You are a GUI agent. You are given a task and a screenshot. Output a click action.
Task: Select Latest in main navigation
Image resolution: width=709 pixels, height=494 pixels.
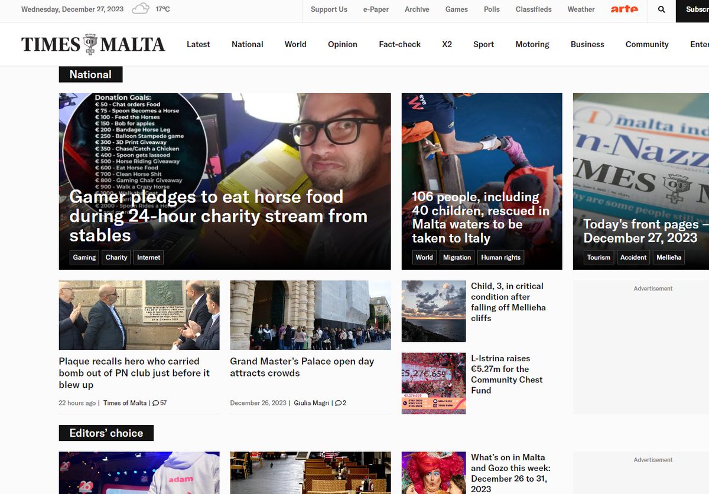[199, 44]
